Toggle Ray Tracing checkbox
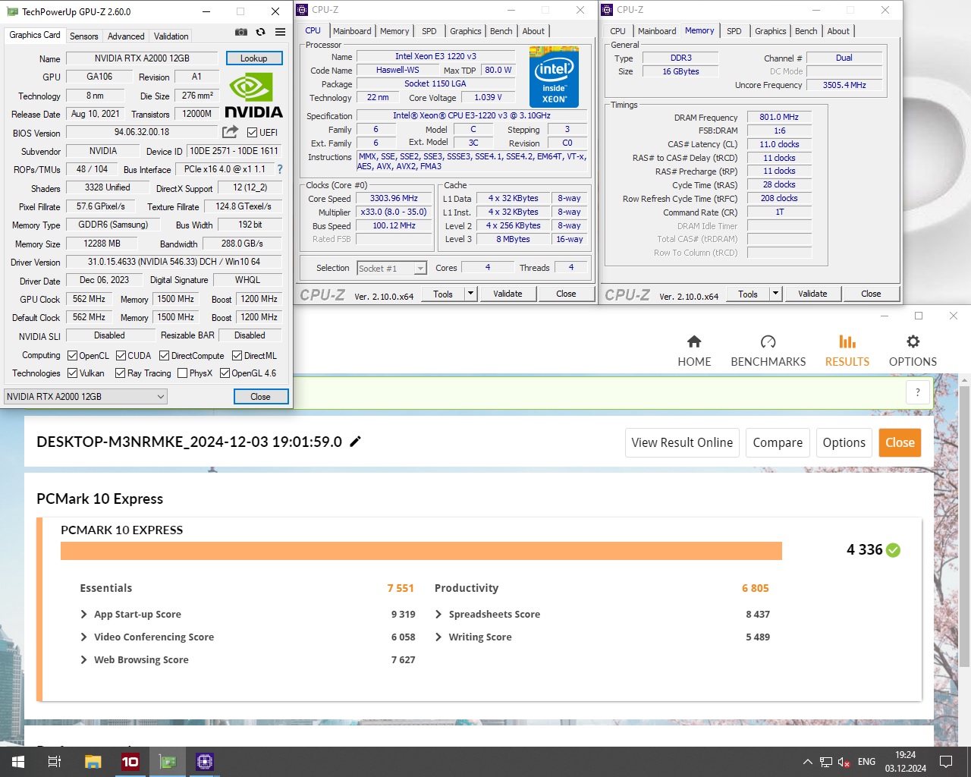The height and width of the screenshot is (777, 971). [x=120, y=373]
